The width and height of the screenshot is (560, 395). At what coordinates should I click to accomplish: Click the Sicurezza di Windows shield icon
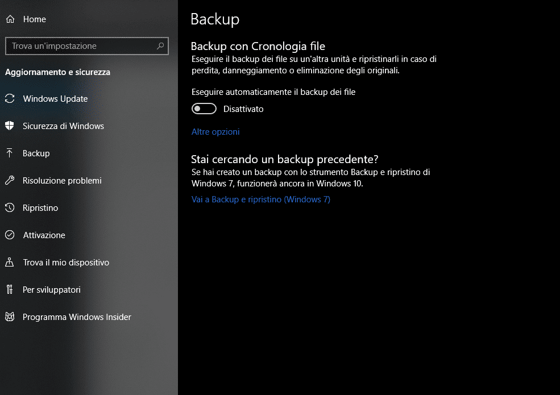tap(10, 126)
